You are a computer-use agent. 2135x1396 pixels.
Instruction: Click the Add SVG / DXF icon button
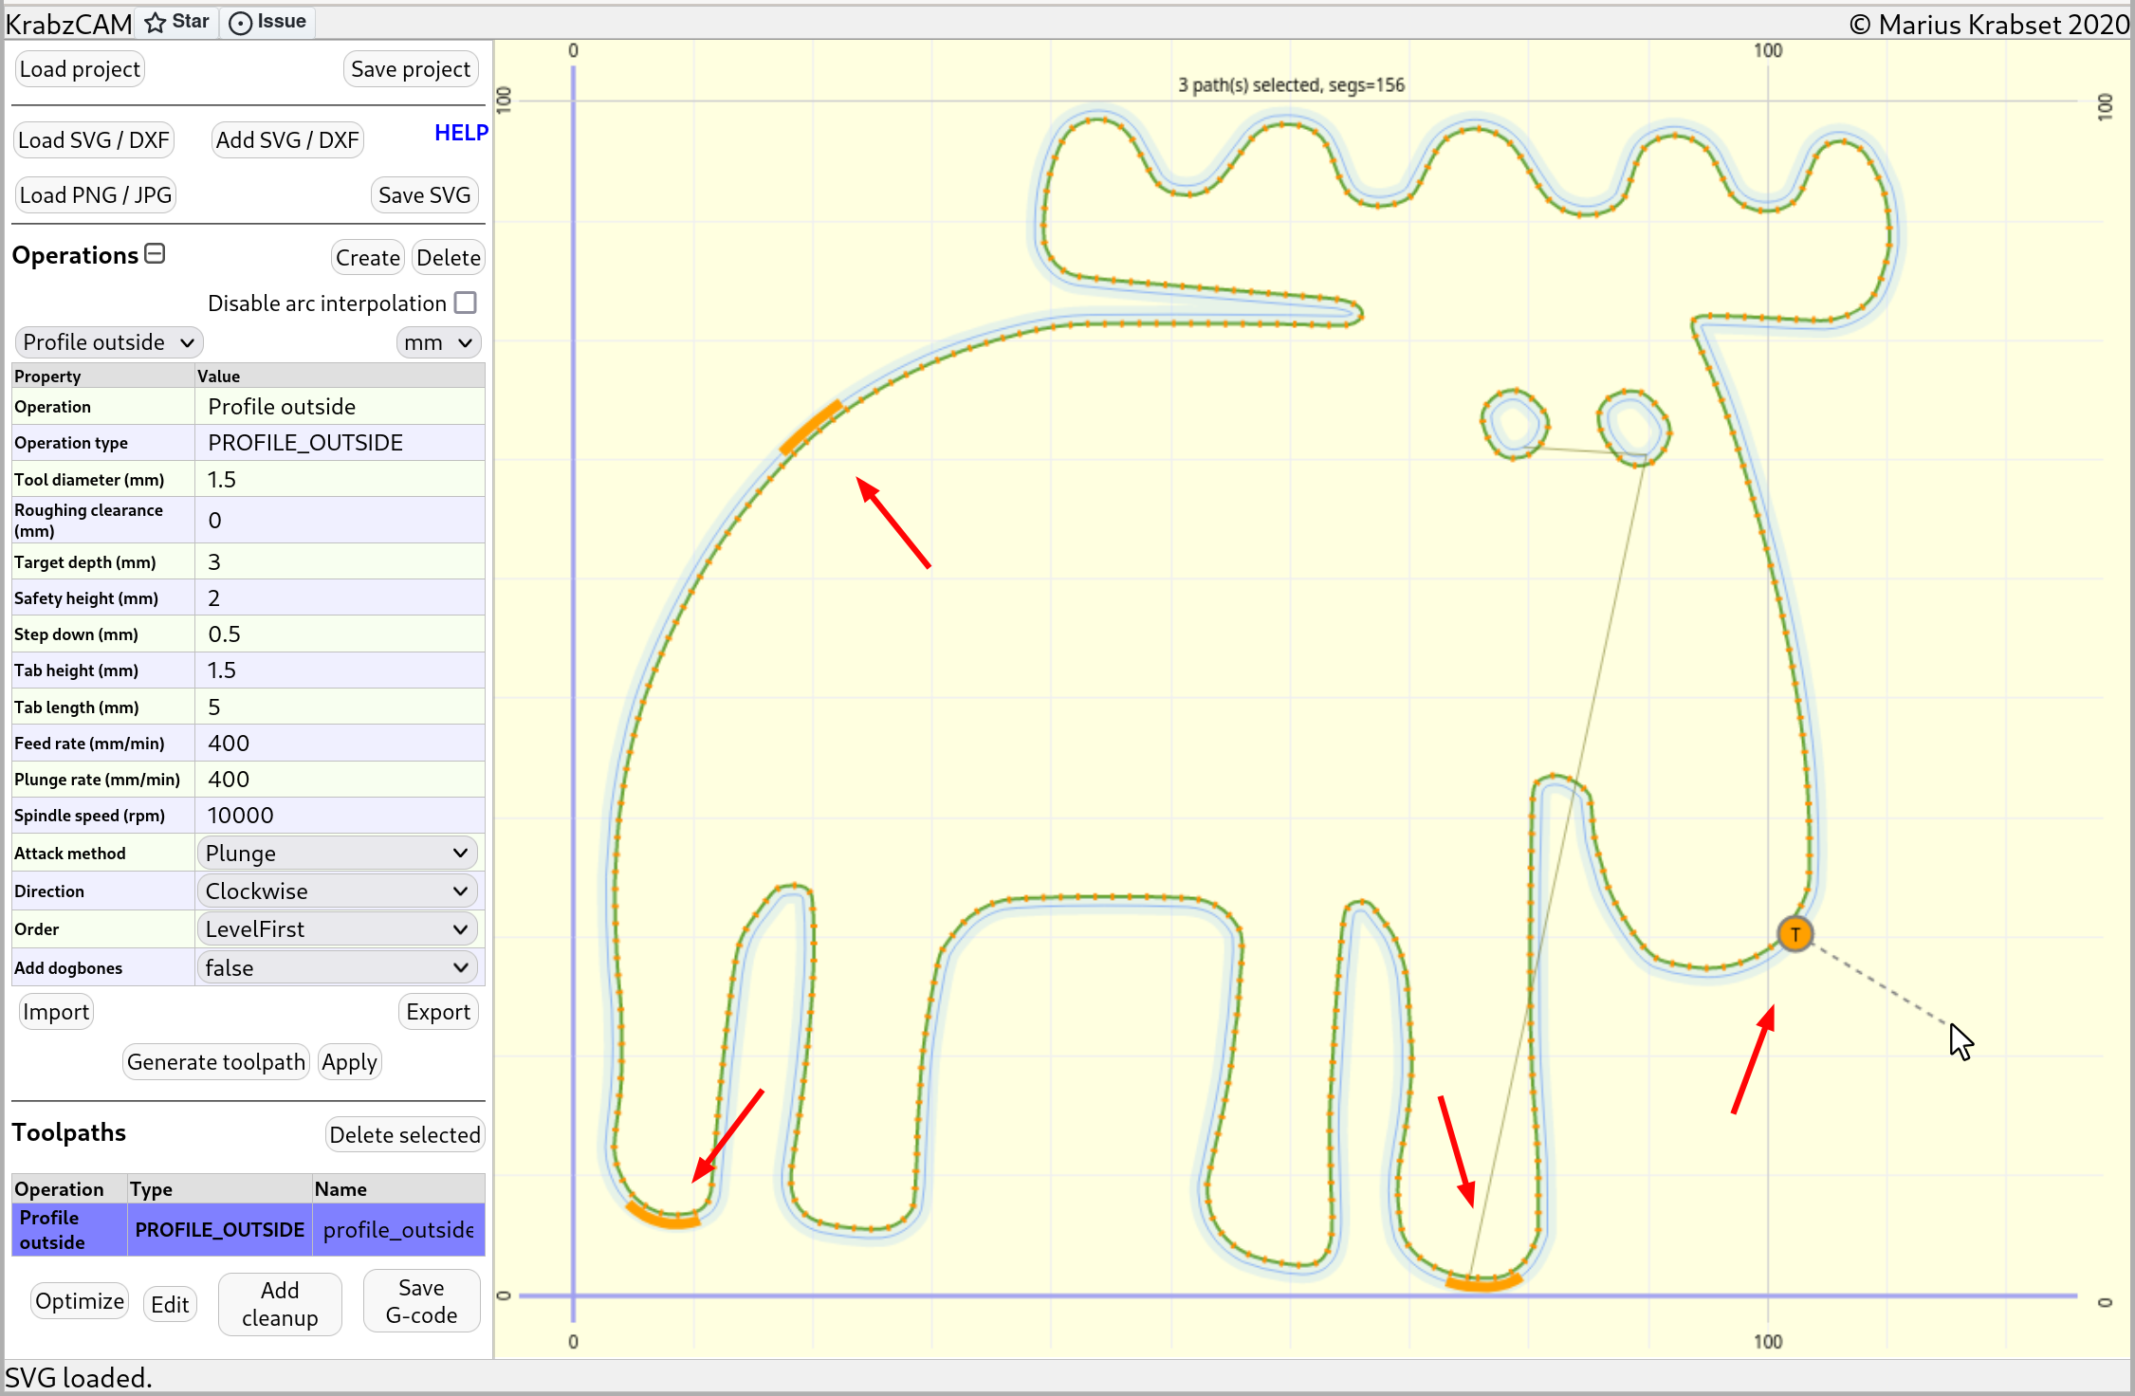pos(286,140)
